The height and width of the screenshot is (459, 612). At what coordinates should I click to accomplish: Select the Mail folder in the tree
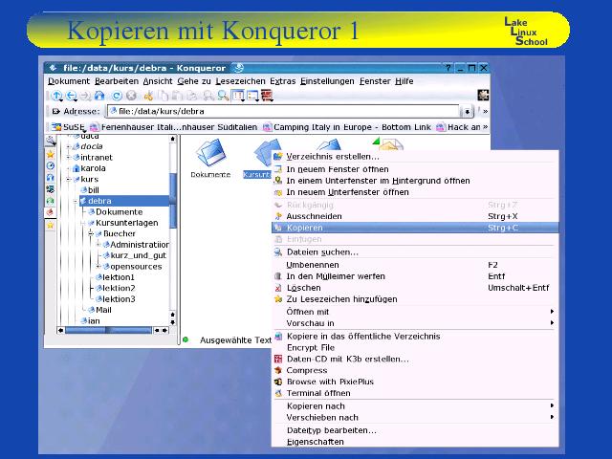(99, 310)
